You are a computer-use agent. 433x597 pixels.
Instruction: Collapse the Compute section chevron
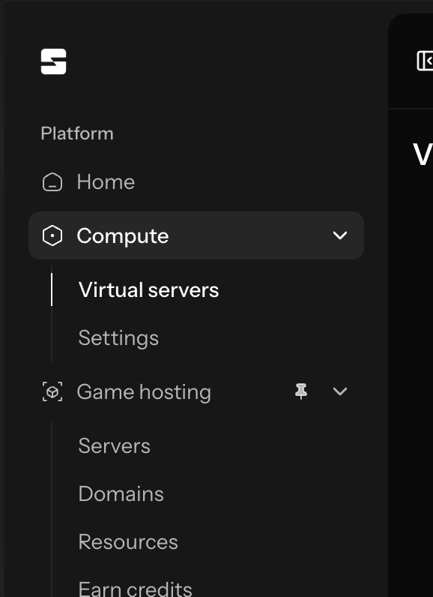(x=340, y=235)
